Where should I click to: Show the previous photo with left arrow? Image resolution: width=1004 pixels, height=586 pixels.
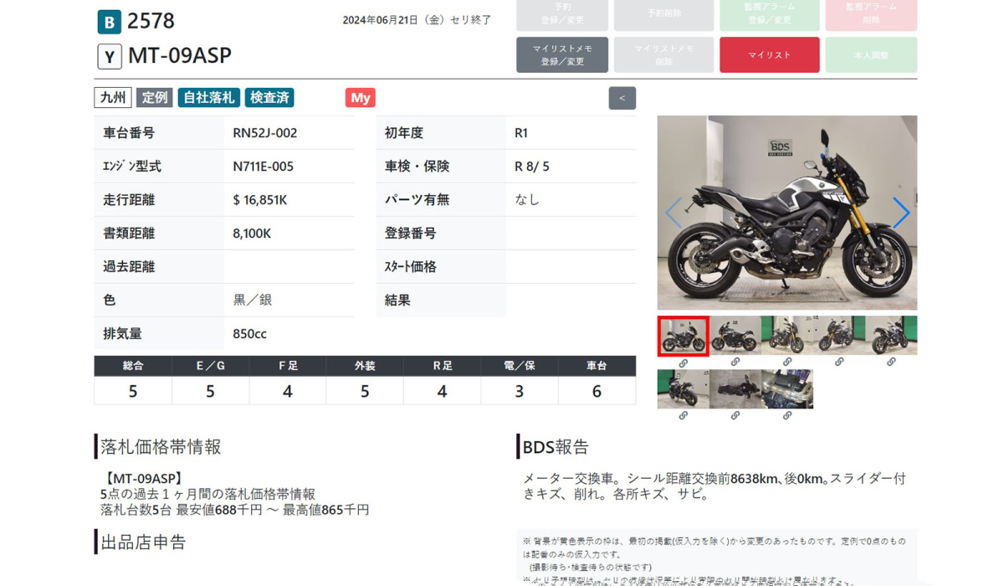point(674,213)
